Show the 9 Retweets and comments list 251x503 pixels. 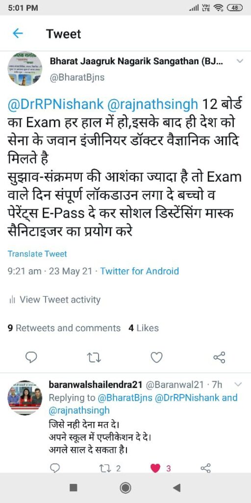coord(64,328)
